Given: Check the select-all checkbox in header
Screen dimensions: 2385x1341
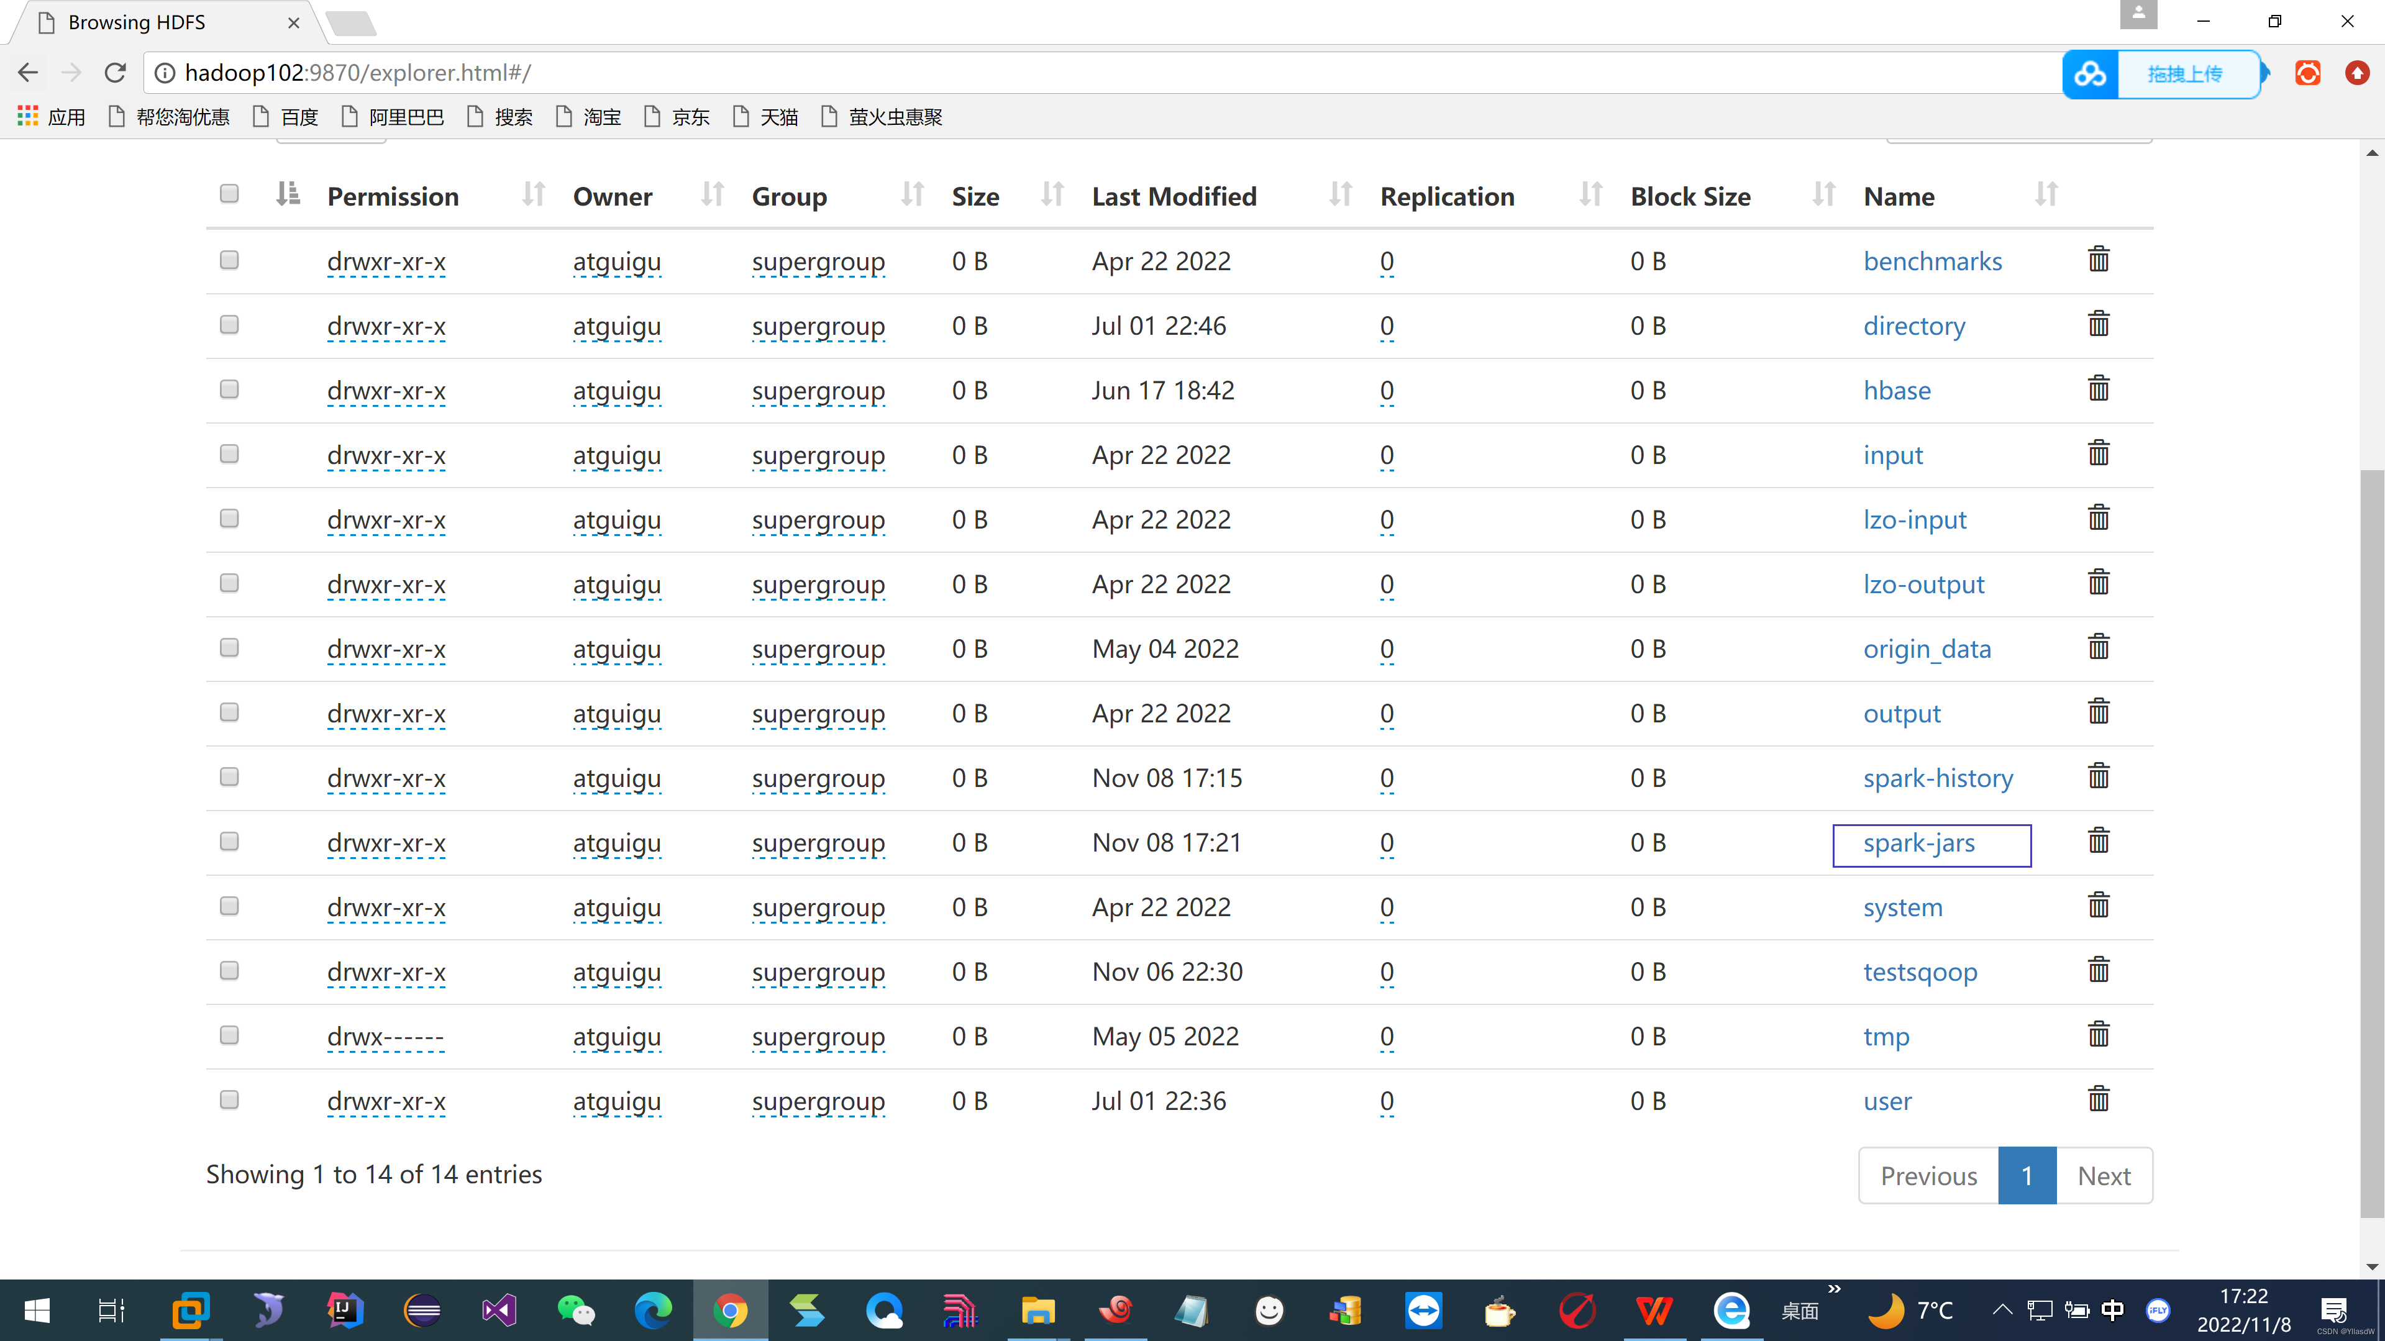Looking at the screenshot, I should 229,193.
